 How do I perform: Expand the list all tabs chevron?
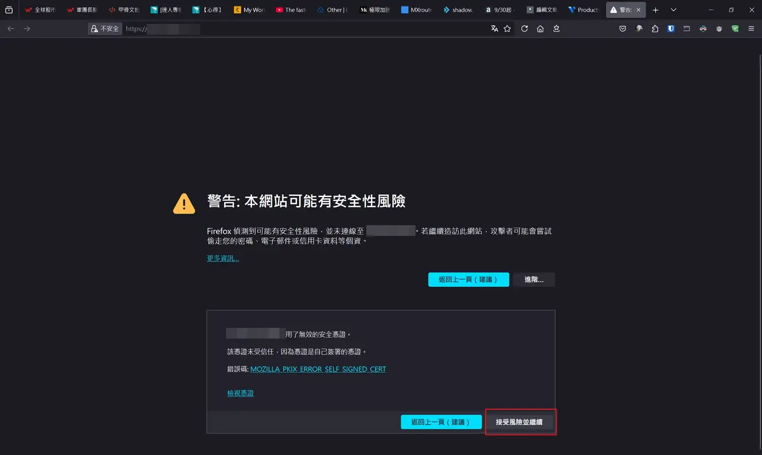tap(673, 10)
